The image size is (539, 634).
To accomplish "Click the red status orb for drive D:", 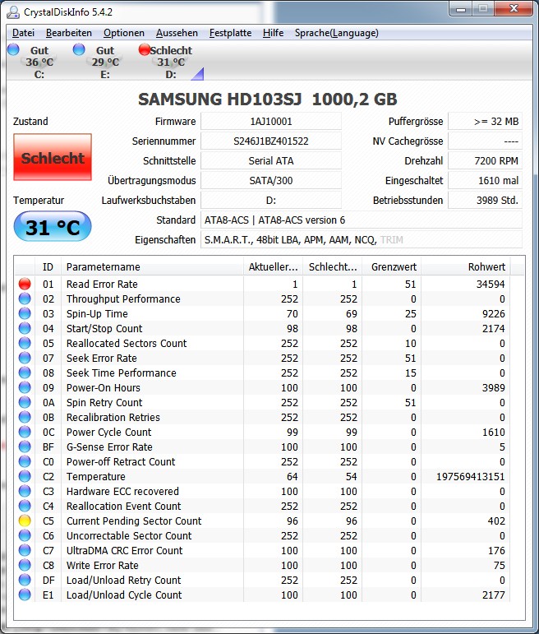I will tap(145, 49).
